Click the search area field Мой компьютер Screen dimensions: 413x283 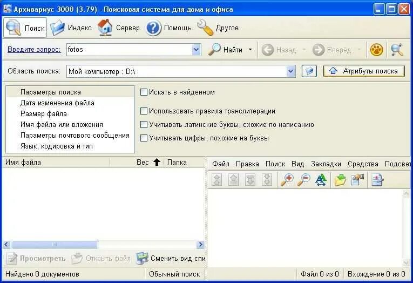[177, 71]
